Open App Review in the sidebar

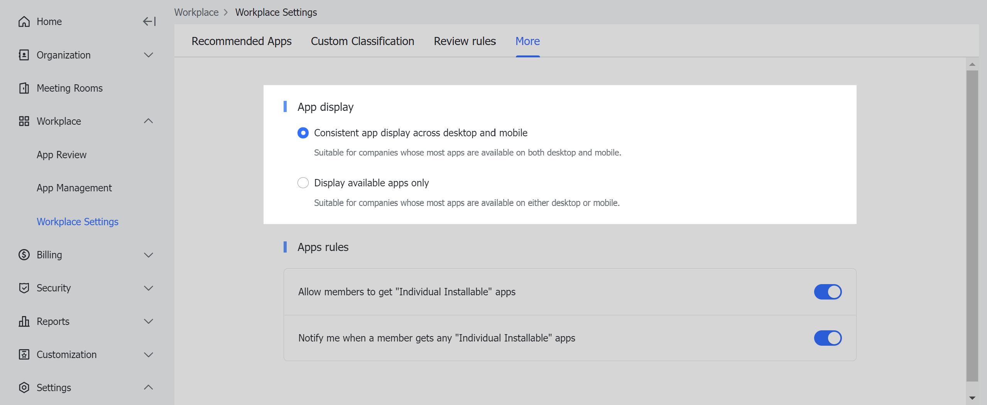61,155
